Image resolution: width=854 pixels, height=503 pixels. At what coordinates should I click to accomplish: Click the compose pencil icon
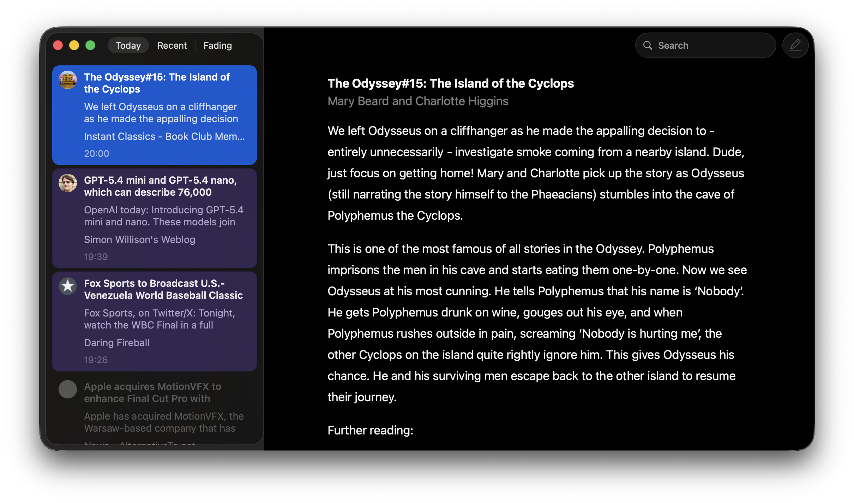795,46
